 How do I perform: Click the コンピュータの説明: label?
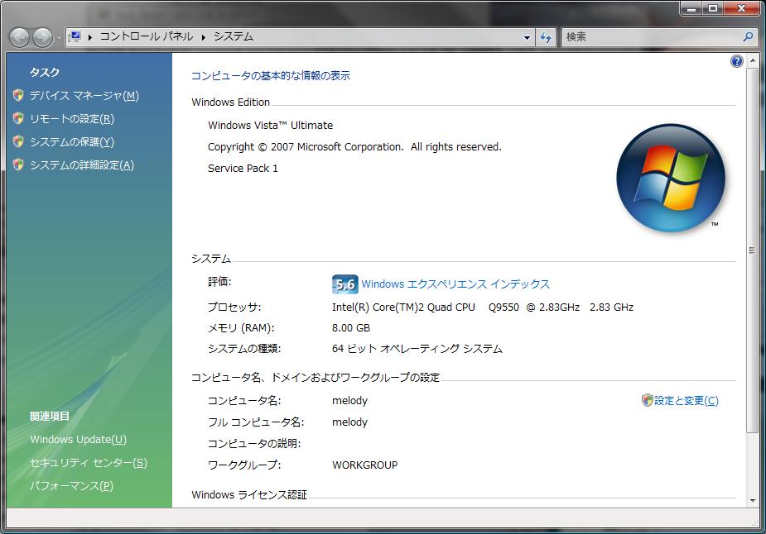pos(254,444)
